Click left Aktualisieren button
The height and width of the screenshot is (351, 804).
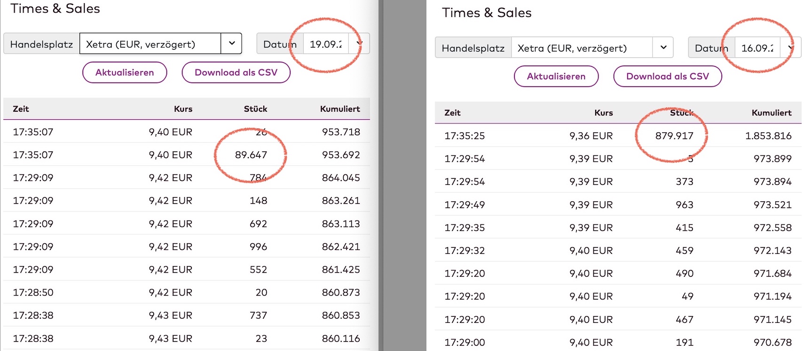coord(125,72)
